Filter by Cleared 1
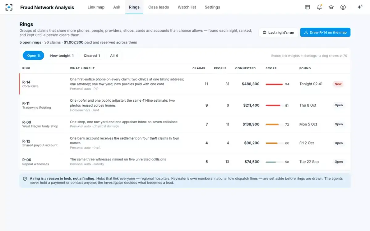This screenshot has height=231, width=370. pyautogui.click(x=92, y=55)
